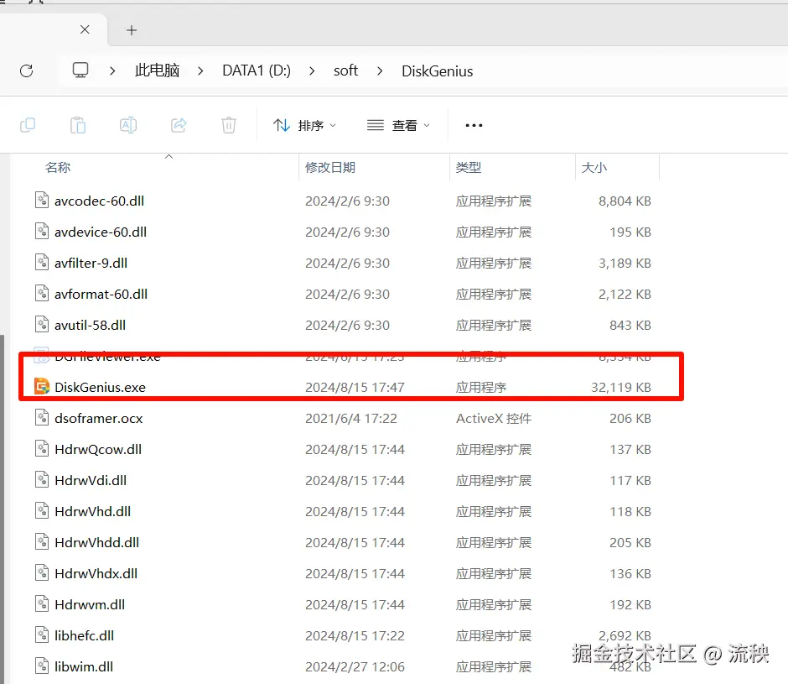
Task: Open the 查看 view dropdown
Action: click(398, 125)
